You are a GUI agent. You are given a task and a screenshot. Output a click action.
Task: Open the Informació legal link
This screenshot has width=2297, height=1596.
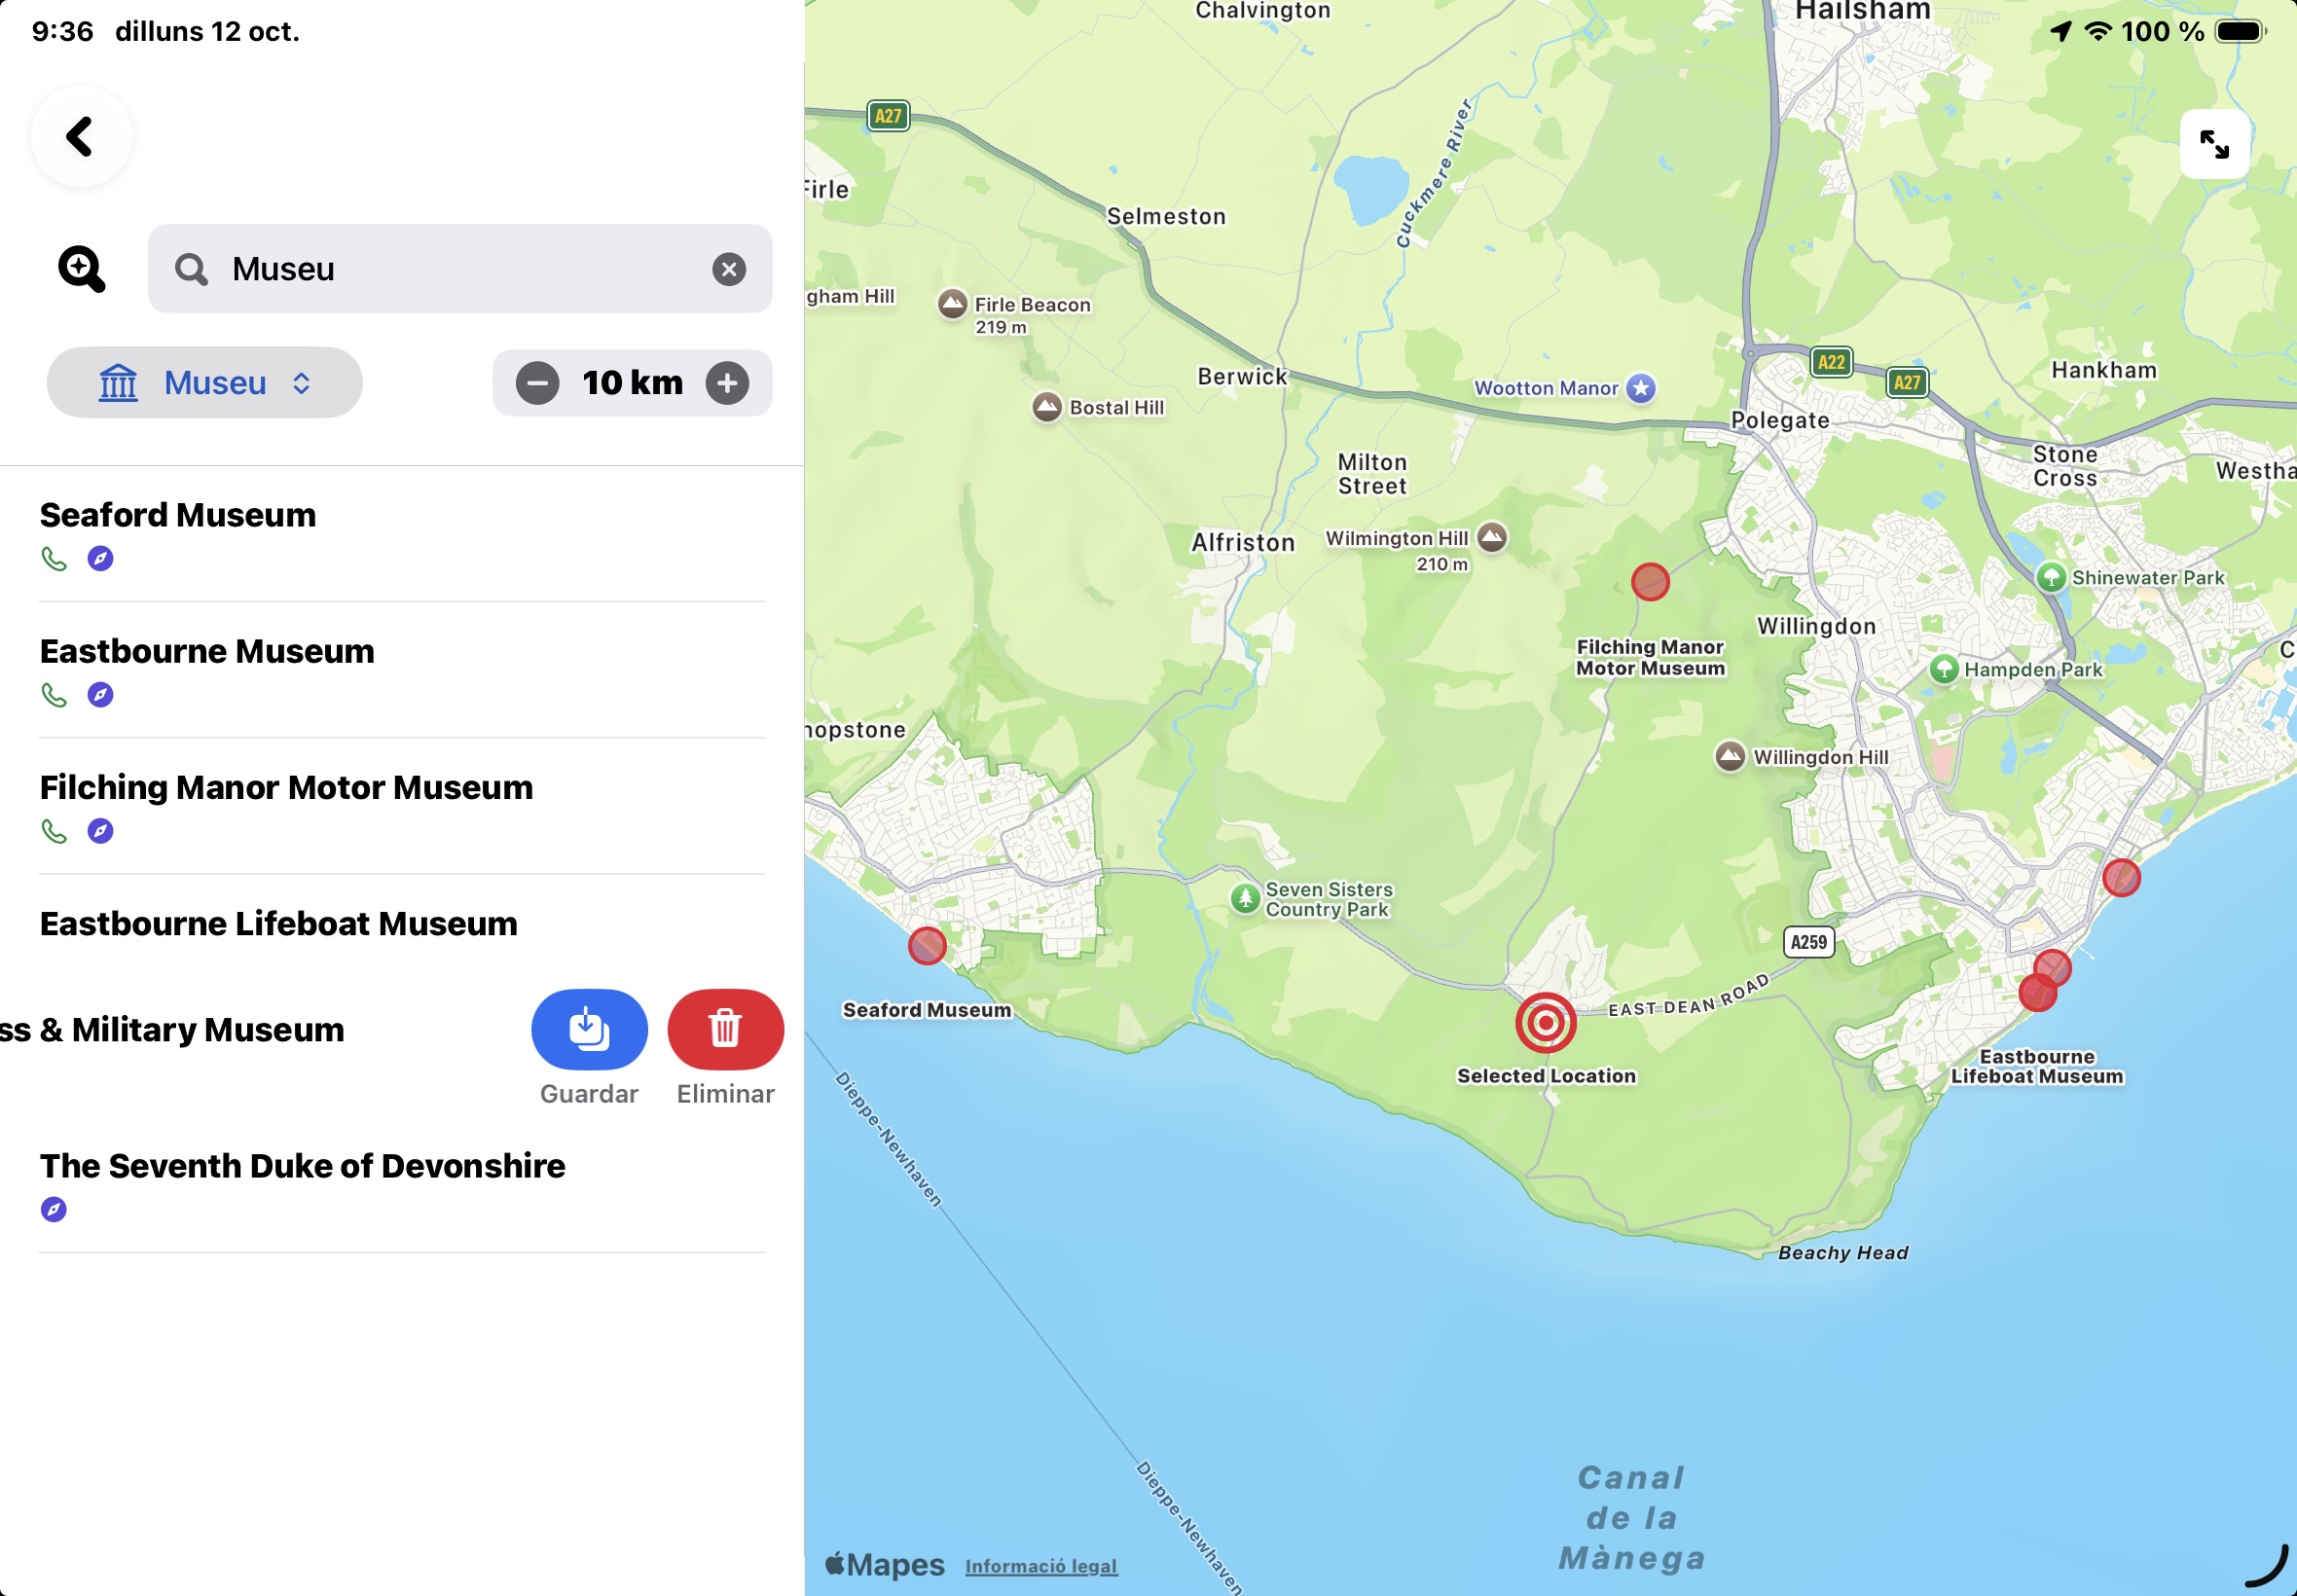click(x=1041, y=1566)
